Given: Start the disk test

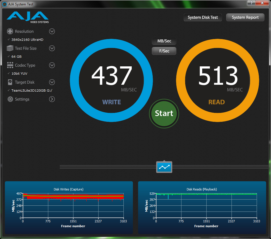Looking at the screenshot, I should pos(164,113).
